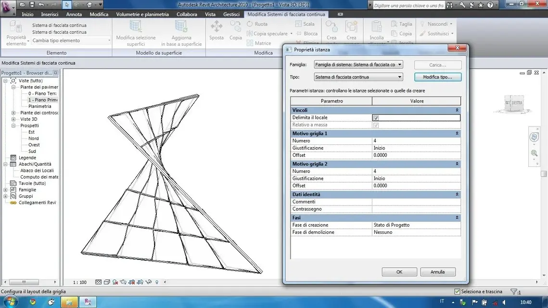The height and width of the screenshot is (308, 548).
Task: Select the Sposta move tool
Action: click(x=217, y=30)
